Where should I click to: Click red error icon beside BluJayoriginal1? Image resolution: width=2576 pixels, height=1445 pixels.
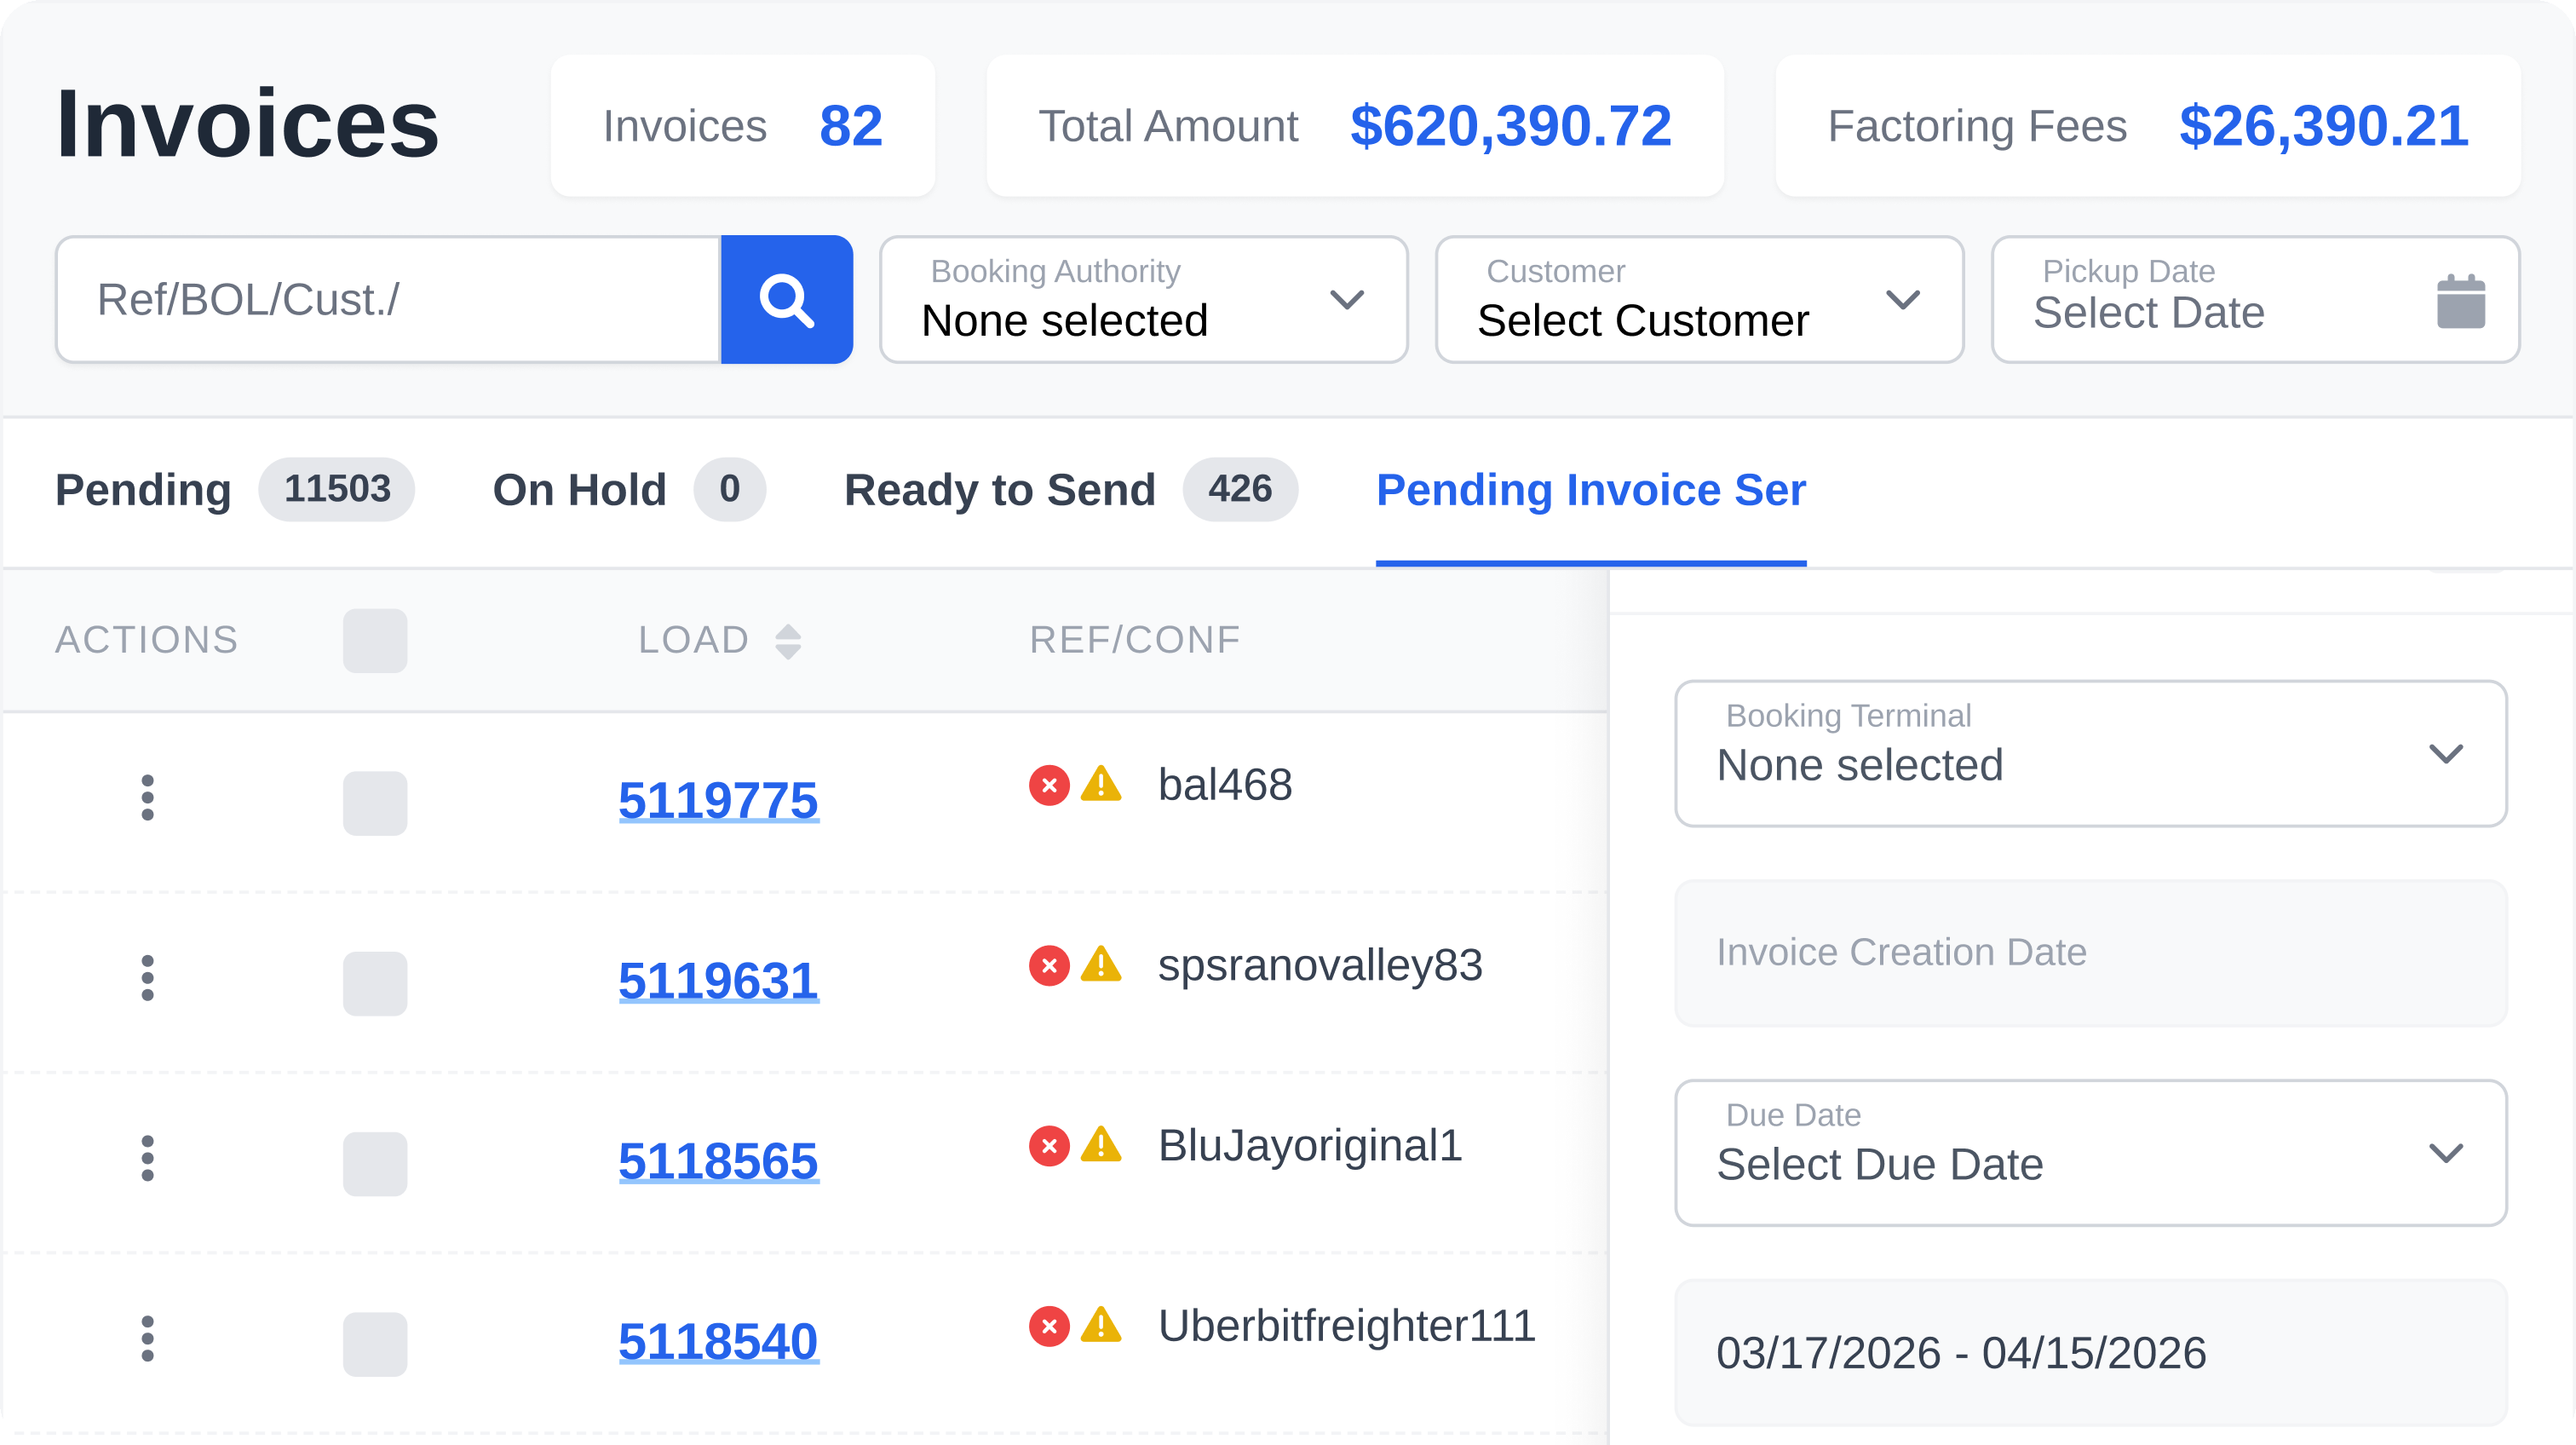(x=1049, y=1146)
